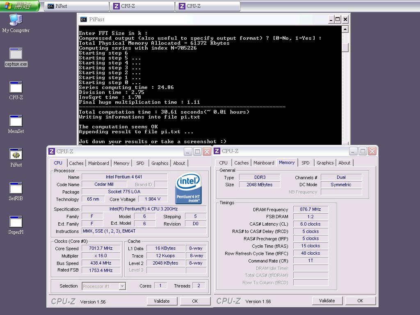Image resolution: width=420 pixels, height=315 pixels.
Task: Open Mainboard tab in left CPU-Z window
Action: [98, 163]
